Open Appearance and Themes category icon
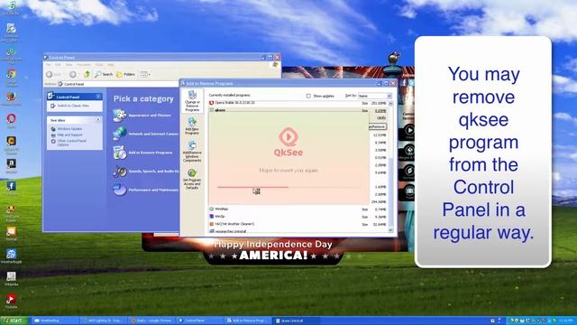 point(120,116)
